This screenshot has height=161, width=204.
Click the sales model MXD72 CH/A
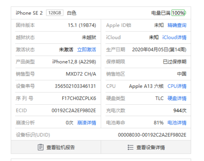point(81,74)
